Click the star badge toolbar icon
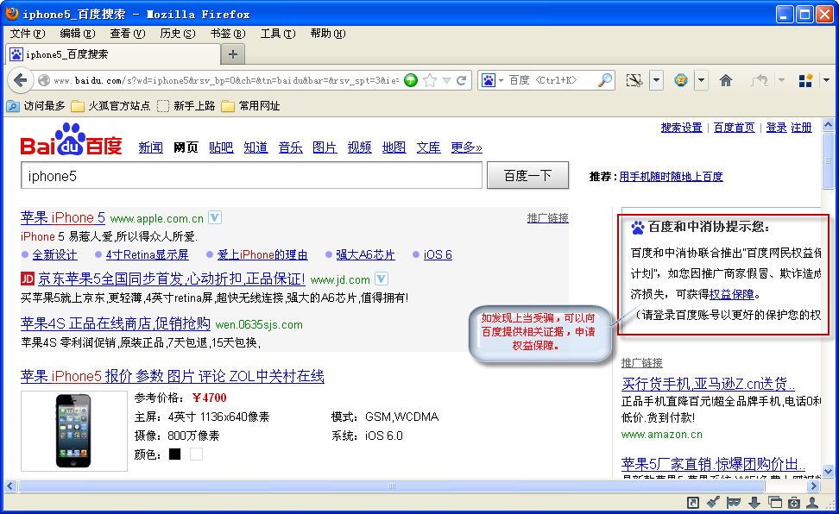 681,81
